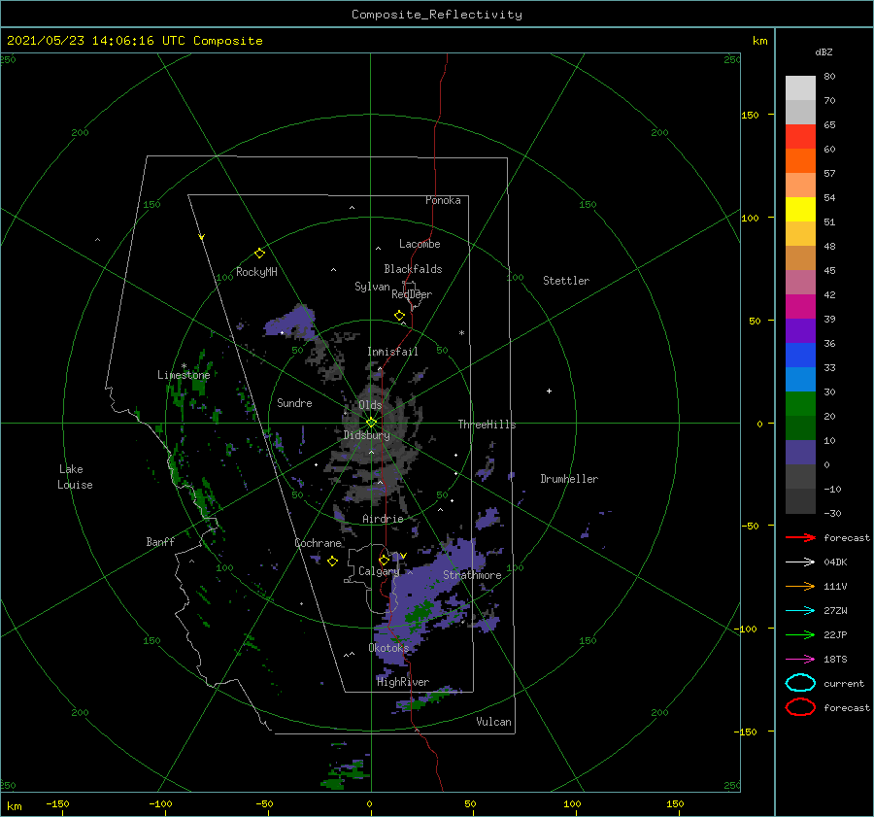Screen dimensions: 874x817
Task: Select the red swatch between 65 and 60
Action: point(800,137)
